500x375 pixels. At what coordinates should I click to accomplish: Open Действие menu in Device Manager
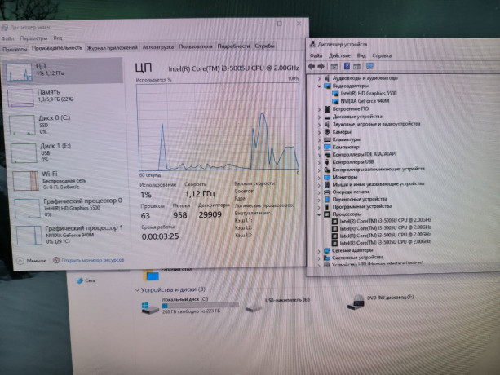339,55
